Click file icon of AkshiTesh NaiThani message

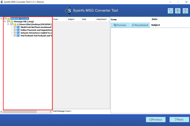tap(18, 27)
